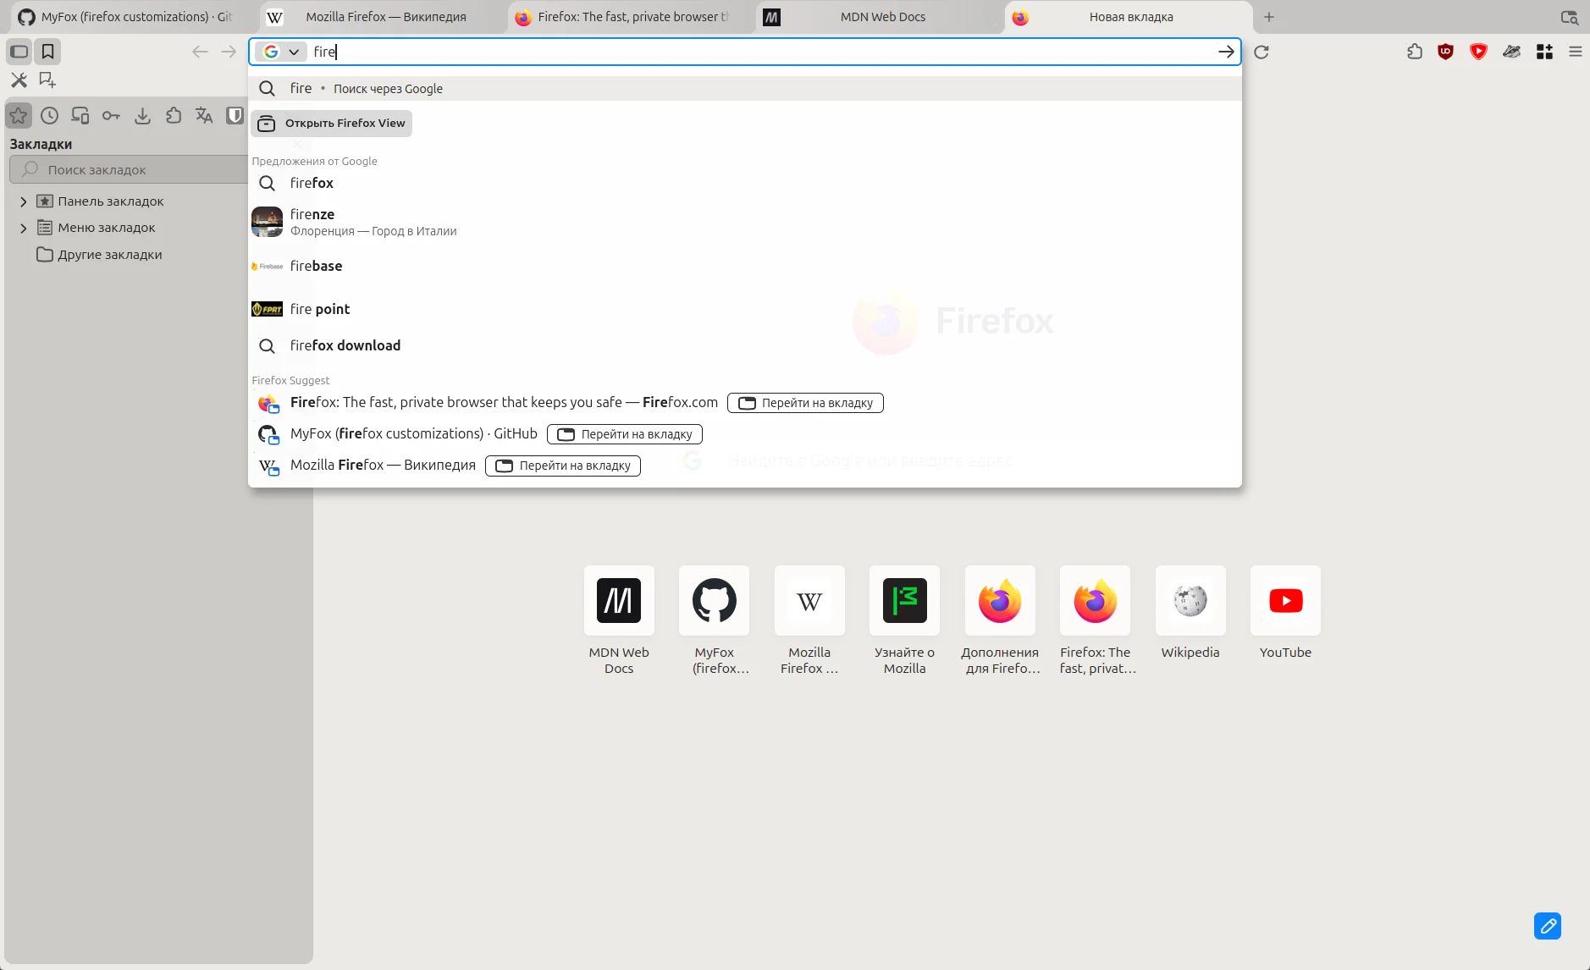The width and height of the screenshot is (1590, 970).
Task: Select 'fire — Поиск через Google' result
Action: (x=745, y=89)
